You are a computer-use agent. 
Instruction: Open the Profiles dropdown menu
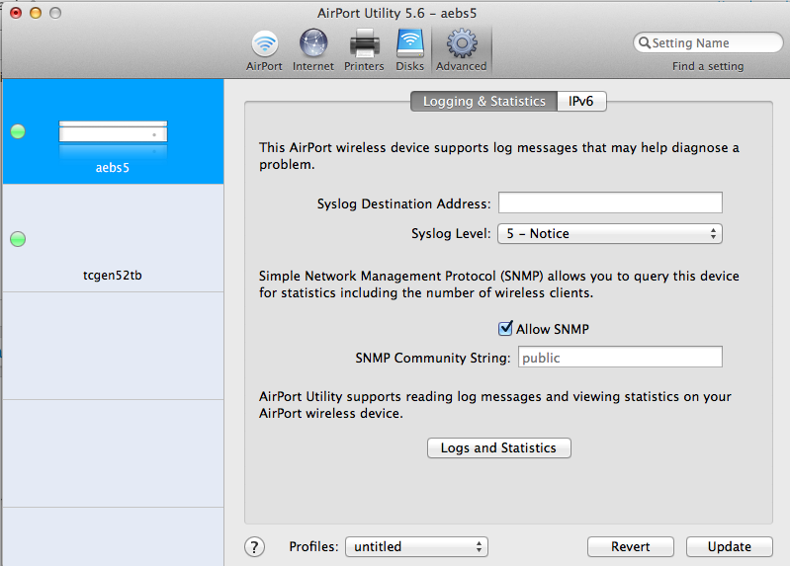coord(416,546)
